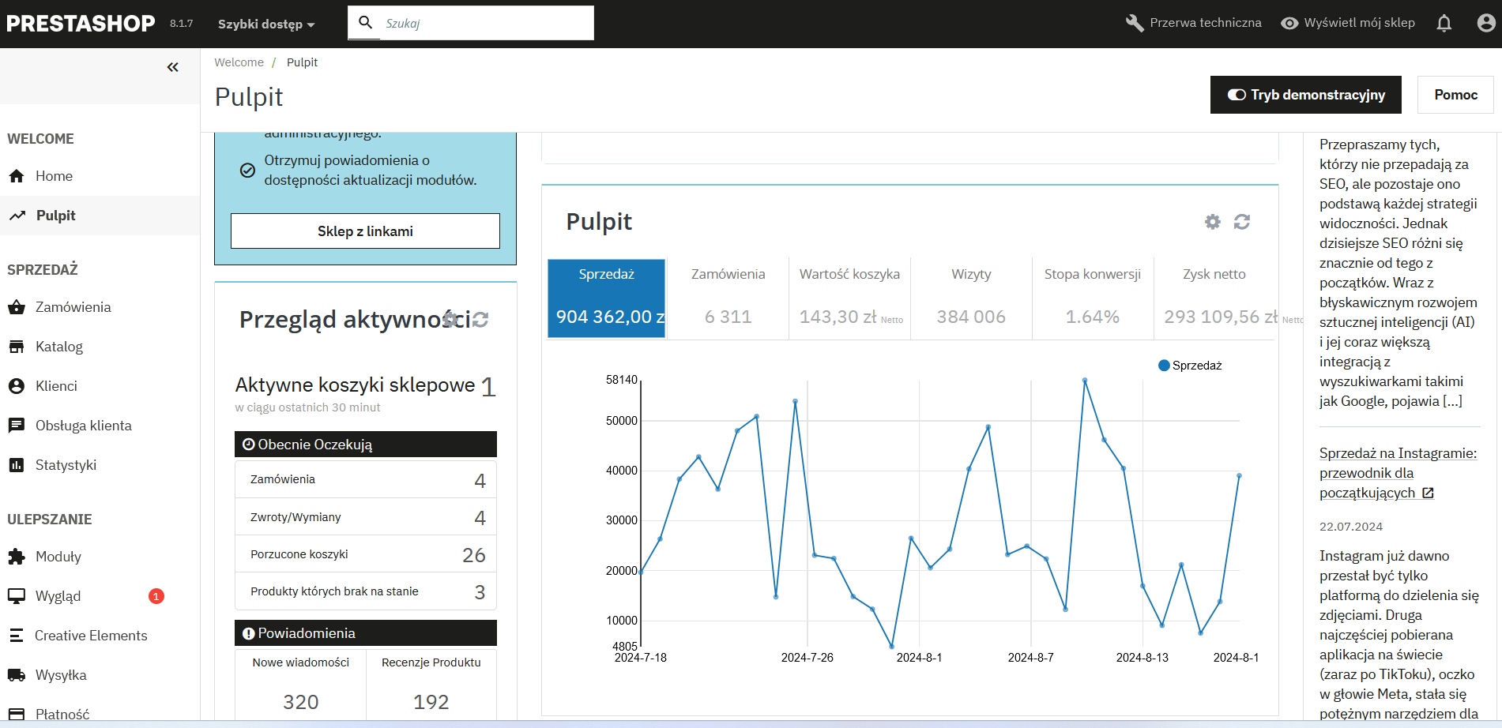Open user profile avatar icon
Image resolution: width=1502 pixels, height=728 pixels.
[1485, 24]
